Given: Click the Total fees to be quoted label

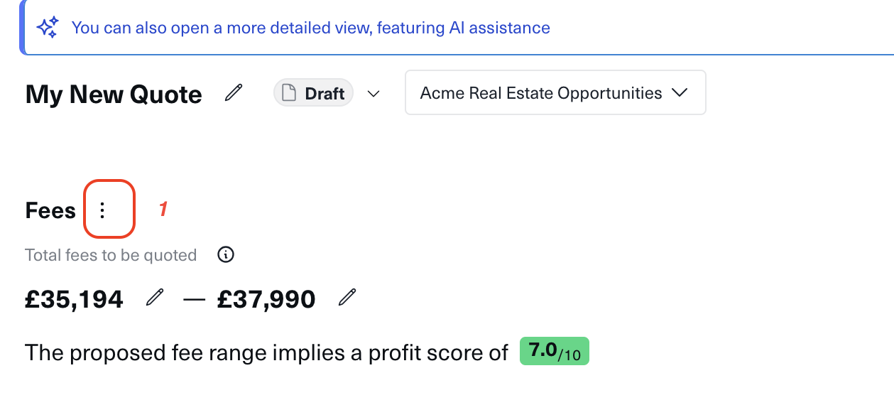Looking at the screenshot, I should (111, 255).
